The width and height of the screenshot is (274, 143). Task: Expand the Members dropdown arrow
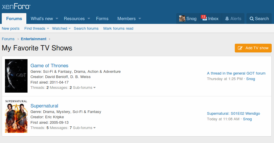point(140,19)
